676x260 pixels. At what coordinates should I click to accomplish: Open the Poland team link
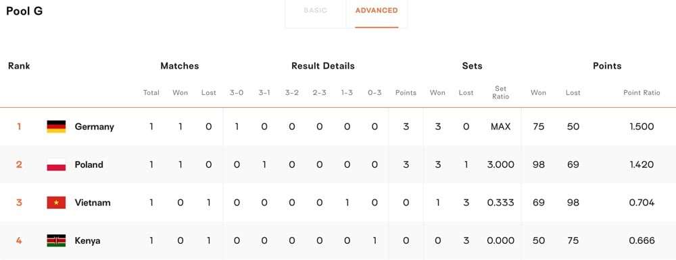coord(89,164)
